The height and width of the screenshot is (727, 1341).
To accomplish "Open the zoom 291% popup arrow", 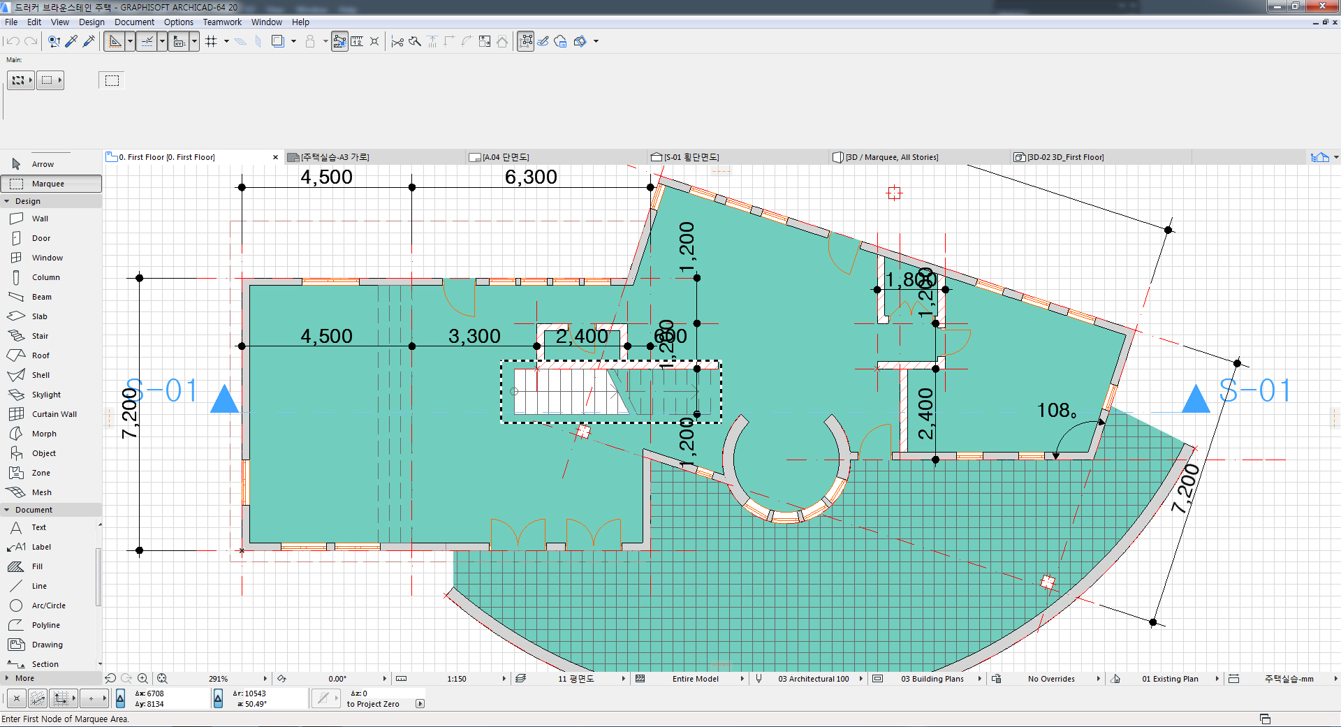I will click(265, 679).
